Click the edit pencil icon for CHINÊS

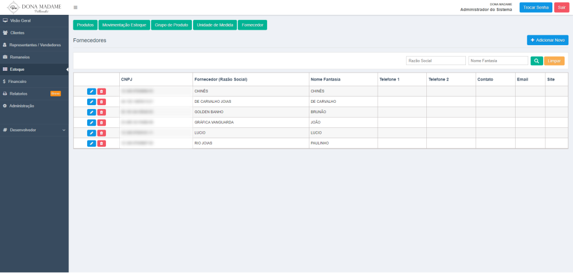(x=92, y=91)
